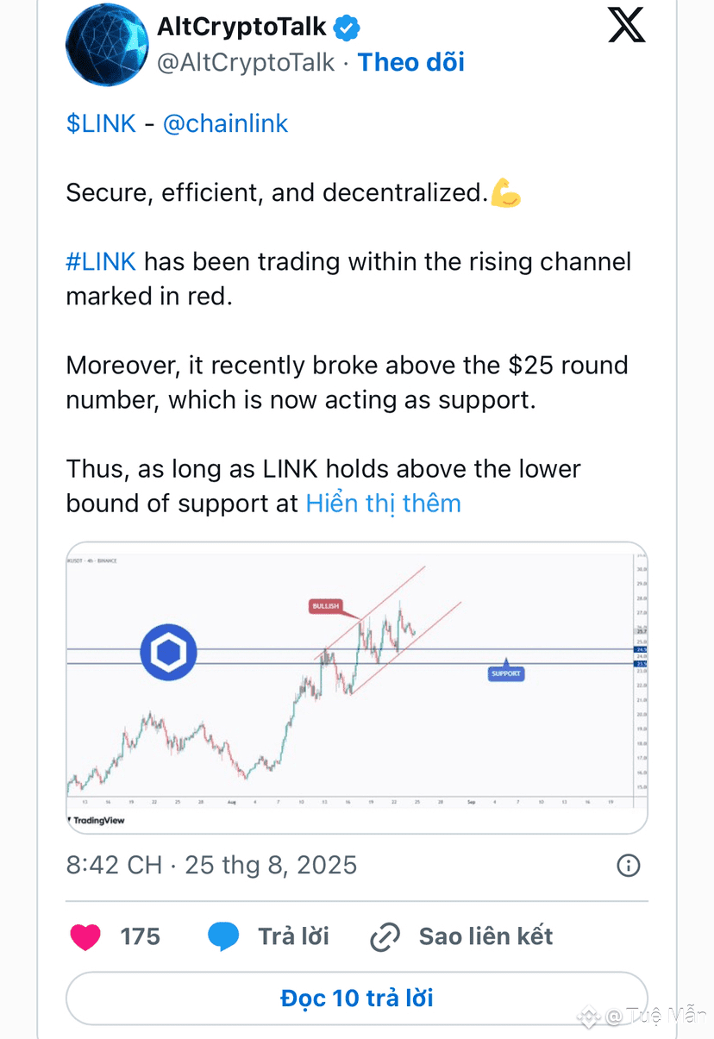
Task: Click the blue verified badge
Action: coord(347,28)
